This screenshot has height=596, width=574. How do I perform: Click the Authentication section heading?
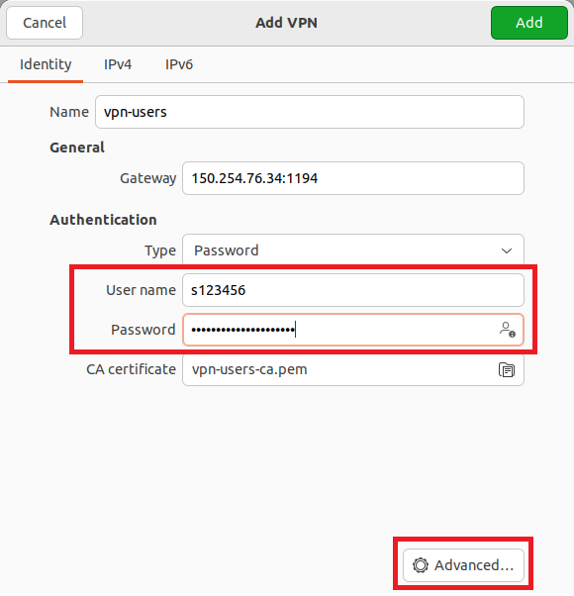[103, 220]
